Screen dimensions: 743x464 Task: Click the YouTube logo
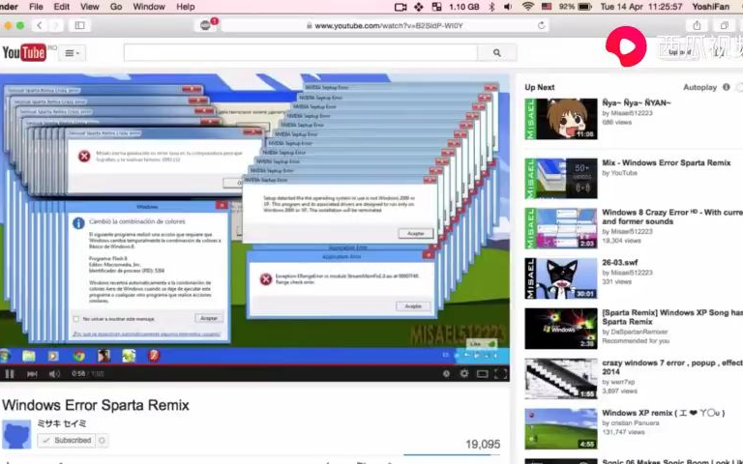(23, 52)
